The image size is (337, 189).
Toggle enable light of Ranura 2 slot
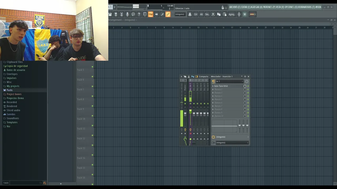pyautogui.click(x=248, y=90)
